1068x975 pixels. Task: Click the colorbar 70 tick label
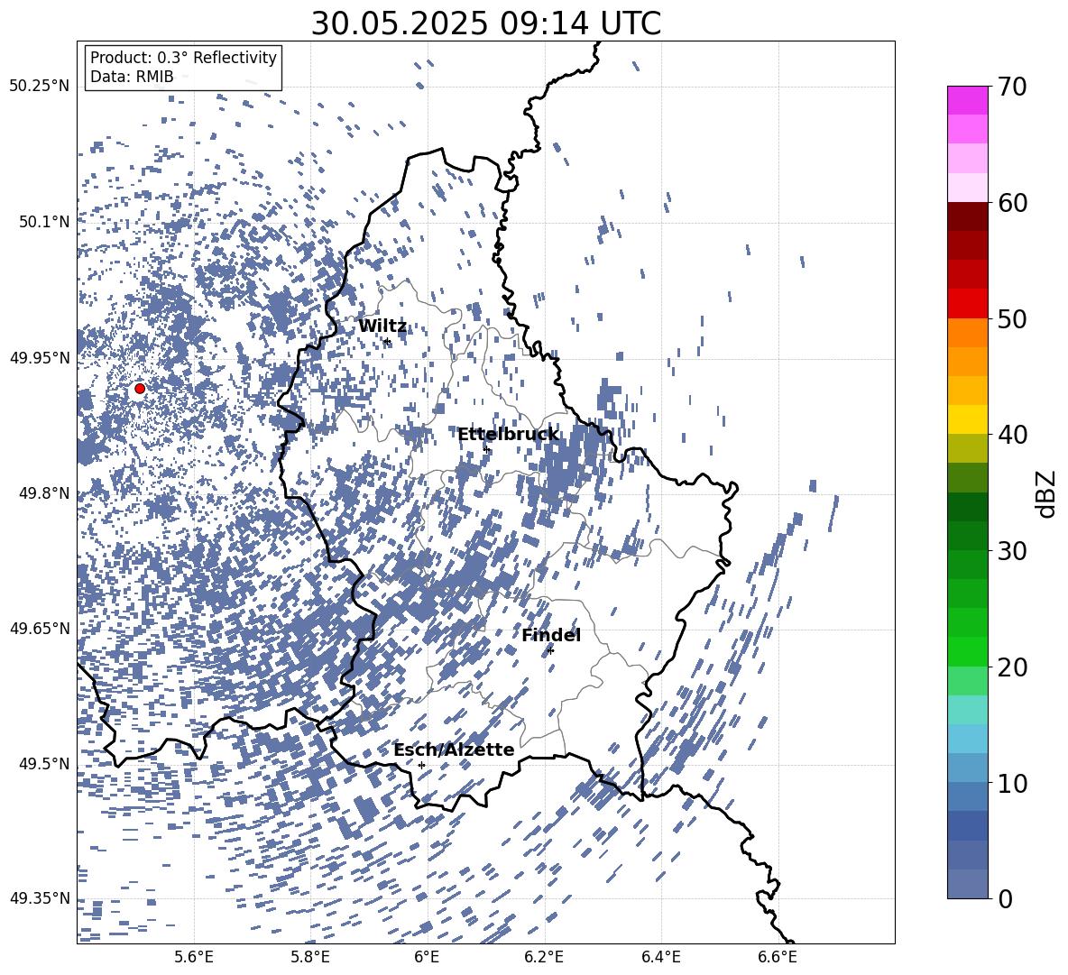[x=1012, y=87]
